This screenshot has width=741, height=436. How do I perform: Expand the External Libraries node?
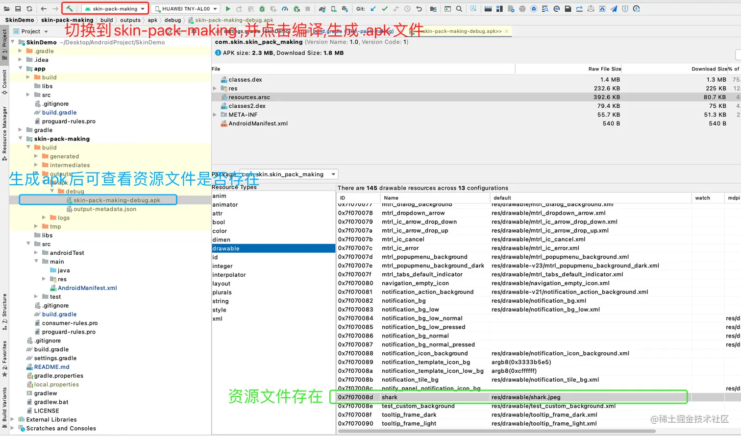point(12,419)
